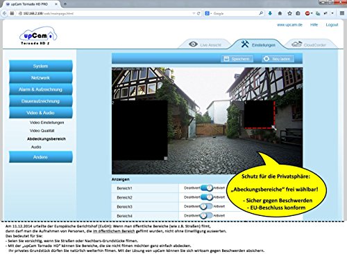Click the eye icon on the Live Ansicht tab

193,44
